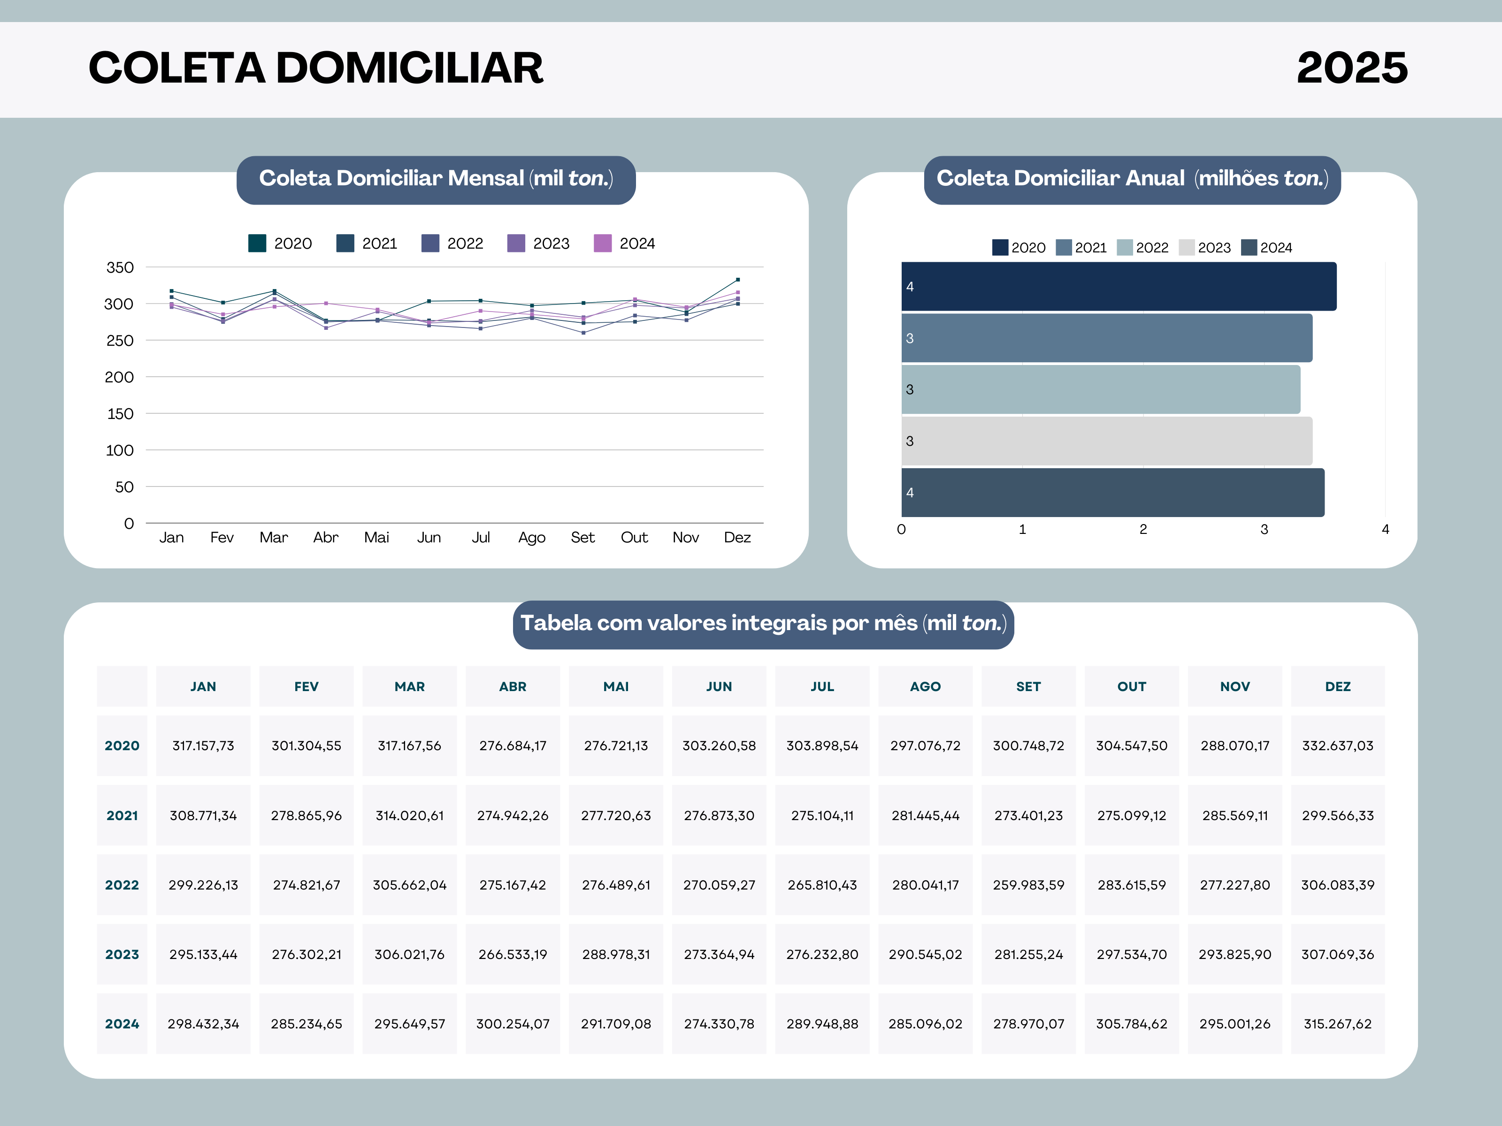The height and width of the screenshot is (1126, 1502).
Task: Click table cell with value 259.983,59
Action: [1028, 885]
